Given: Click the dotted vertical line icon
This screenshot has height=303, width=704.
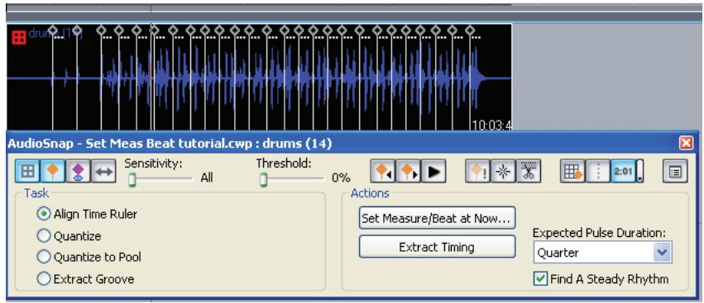Looking at the screenshot, I should (x=597, y=171).
